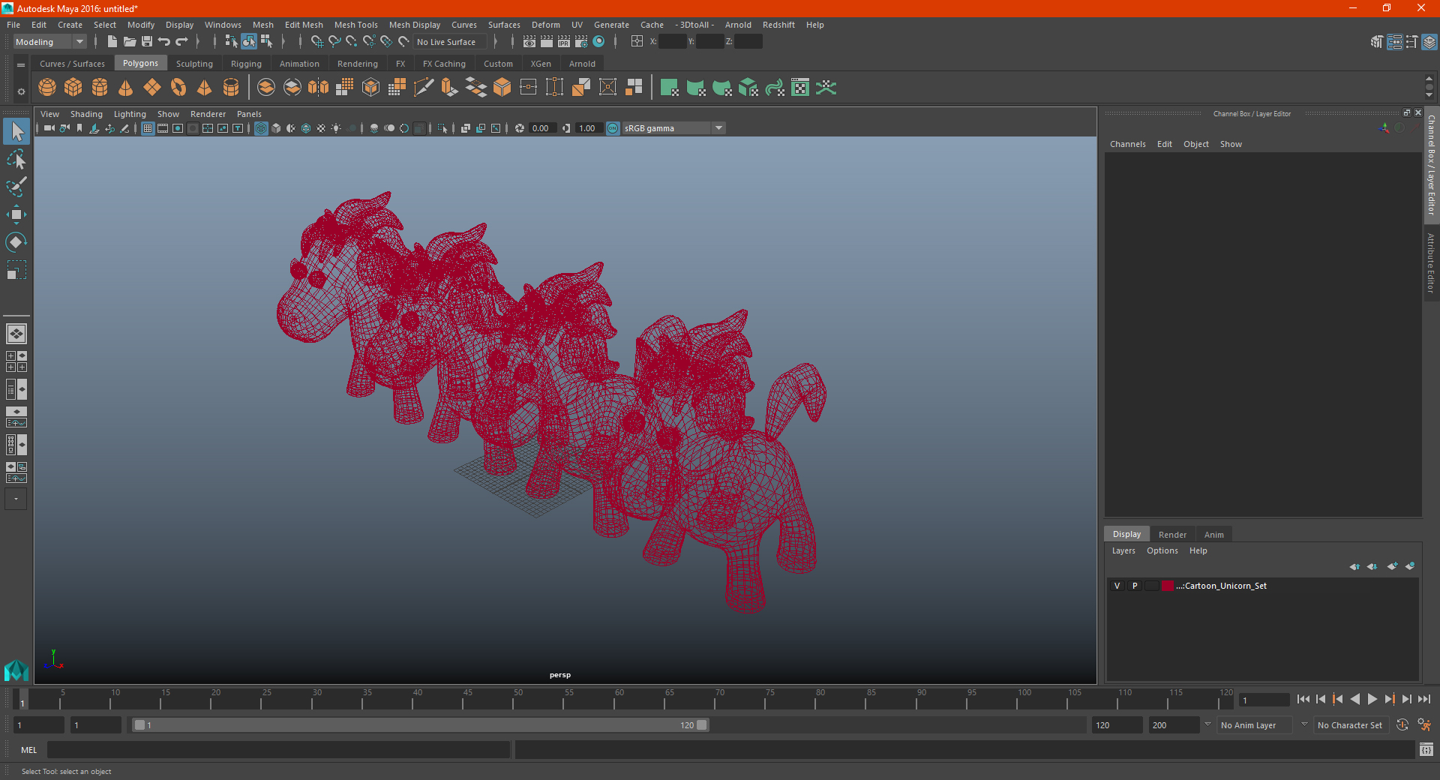The width and height of the screenshot is (1440, 780).
Task: Create a polygon cylinder from the shelf
Action: point(100,88)
